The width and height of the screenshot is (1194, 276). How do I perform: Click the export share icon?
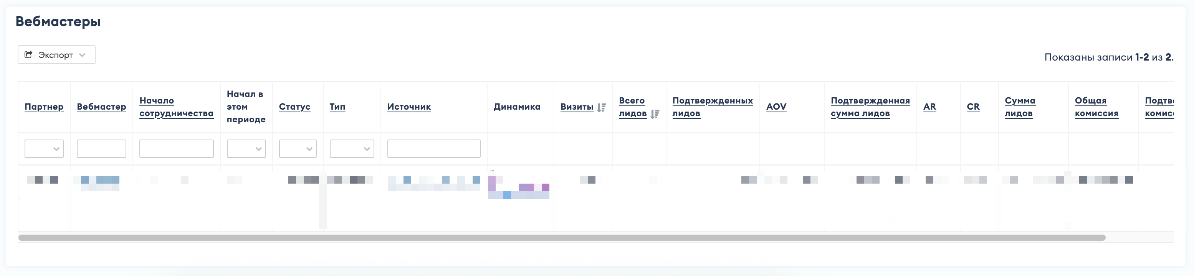point(28,55)
